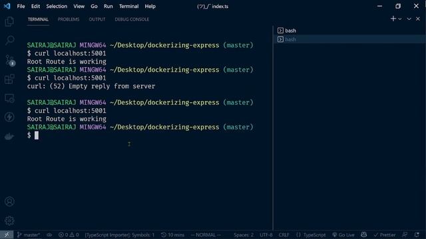Change line ending via CRLF
The image size is (426, 239).
[x=284, y=234]
